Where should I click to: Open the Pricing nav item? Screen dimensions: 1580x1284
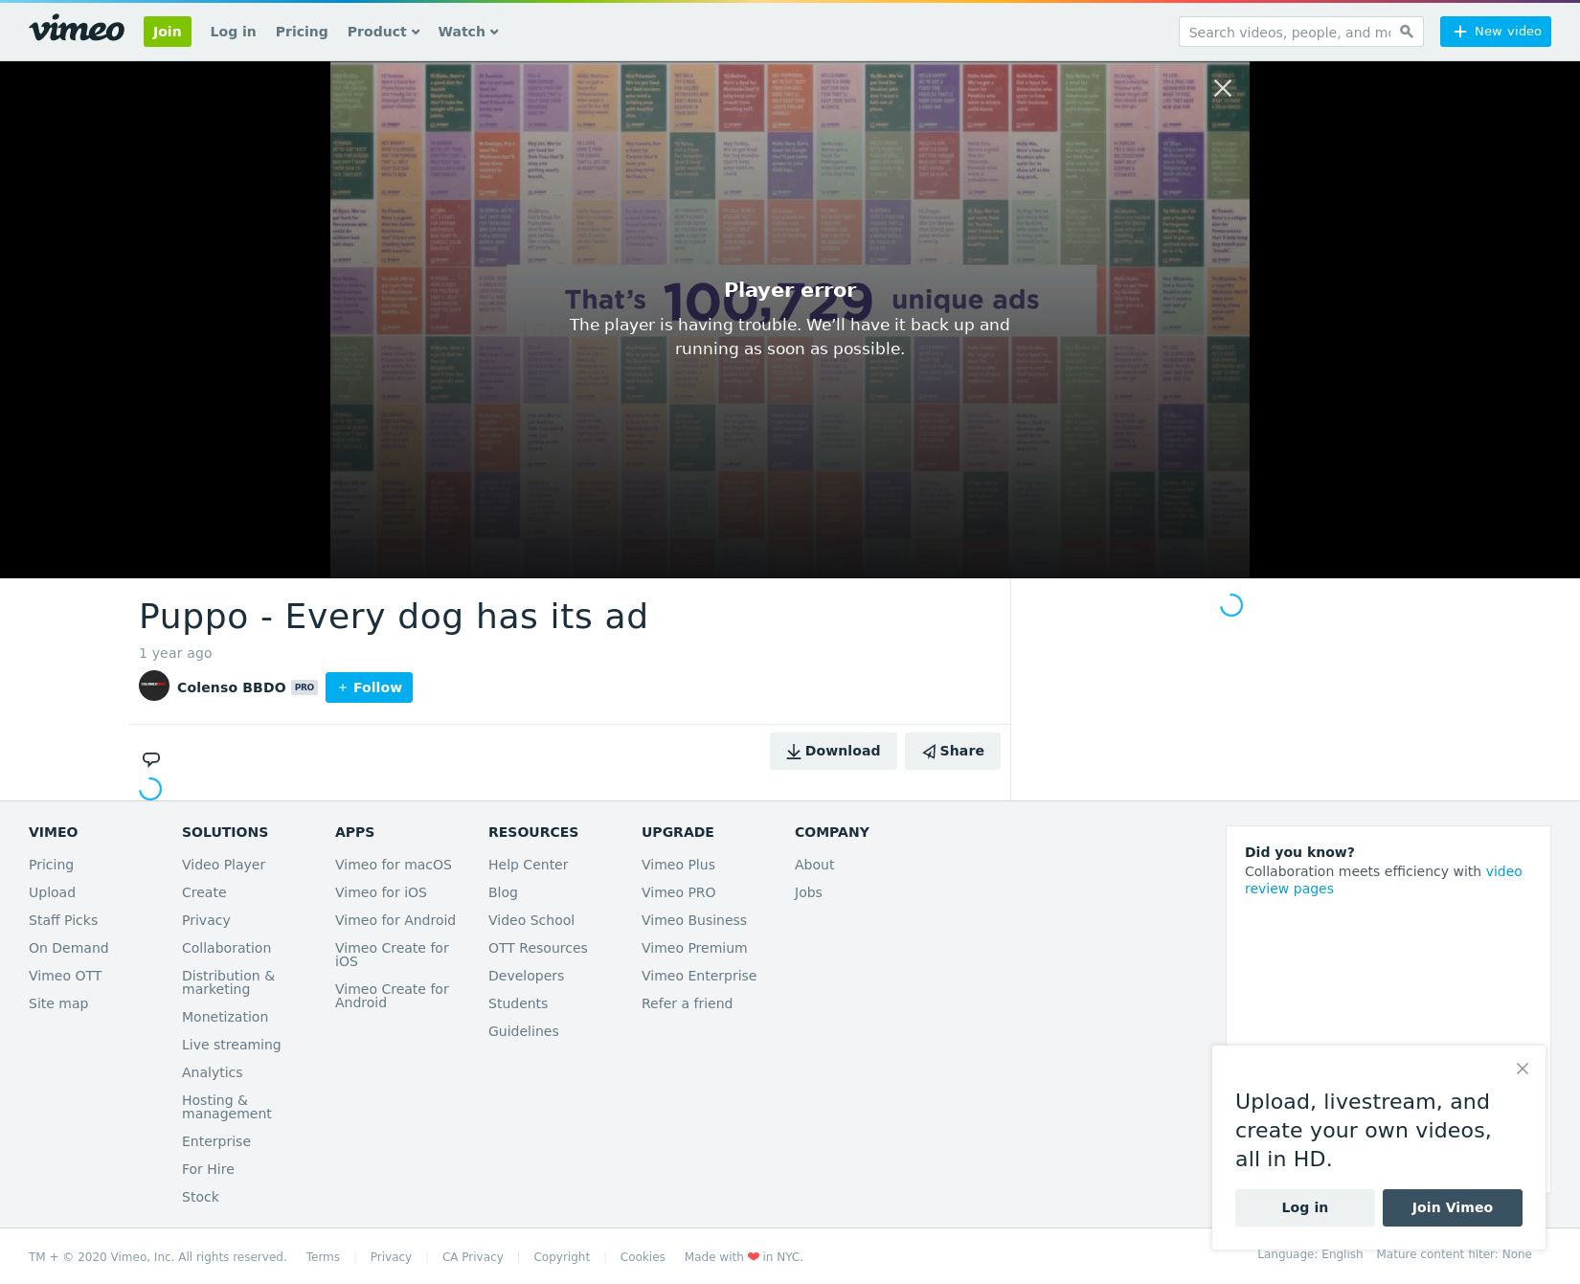coord(302,32)
